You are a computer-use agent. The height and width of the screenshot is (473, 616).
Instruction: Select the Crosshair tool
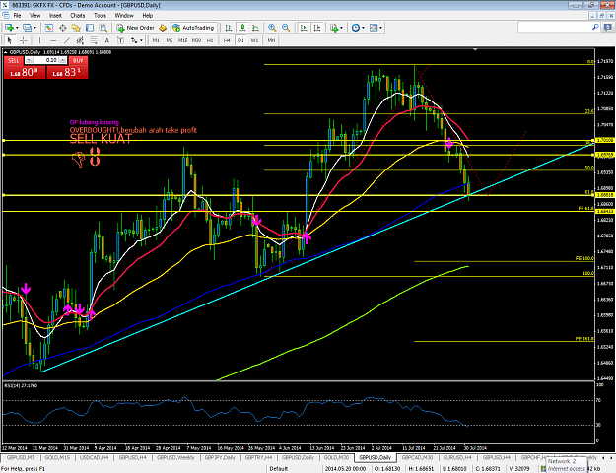point(24,40)
